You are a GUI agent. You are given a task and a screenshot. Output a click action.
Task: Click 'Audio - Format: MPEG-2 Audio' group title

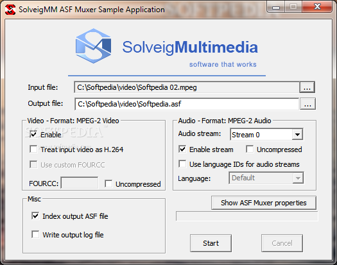pyautogui.click(x=225, y=121)
